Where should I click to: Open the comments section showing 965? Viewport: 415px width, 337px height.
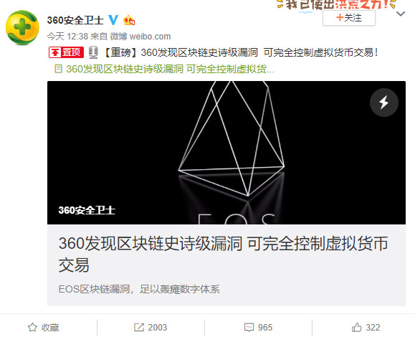click(258, 328)
